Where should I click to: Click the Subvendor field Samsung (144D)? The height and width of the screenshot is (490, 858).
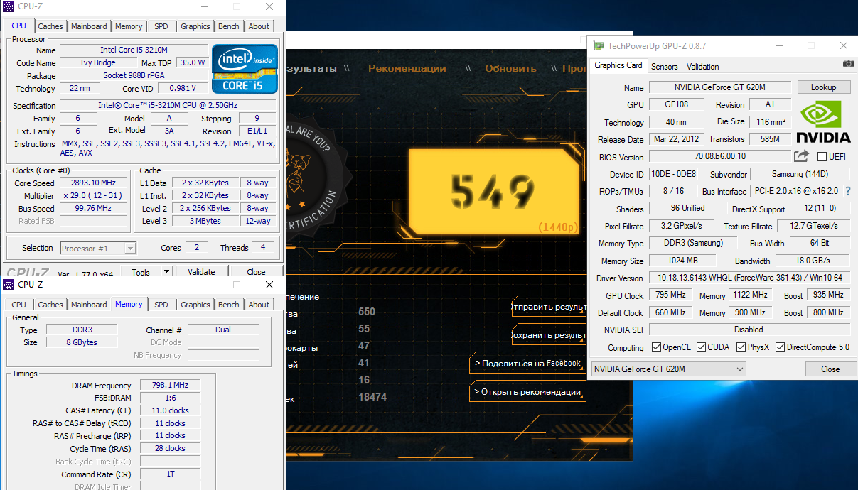point(800,174)
